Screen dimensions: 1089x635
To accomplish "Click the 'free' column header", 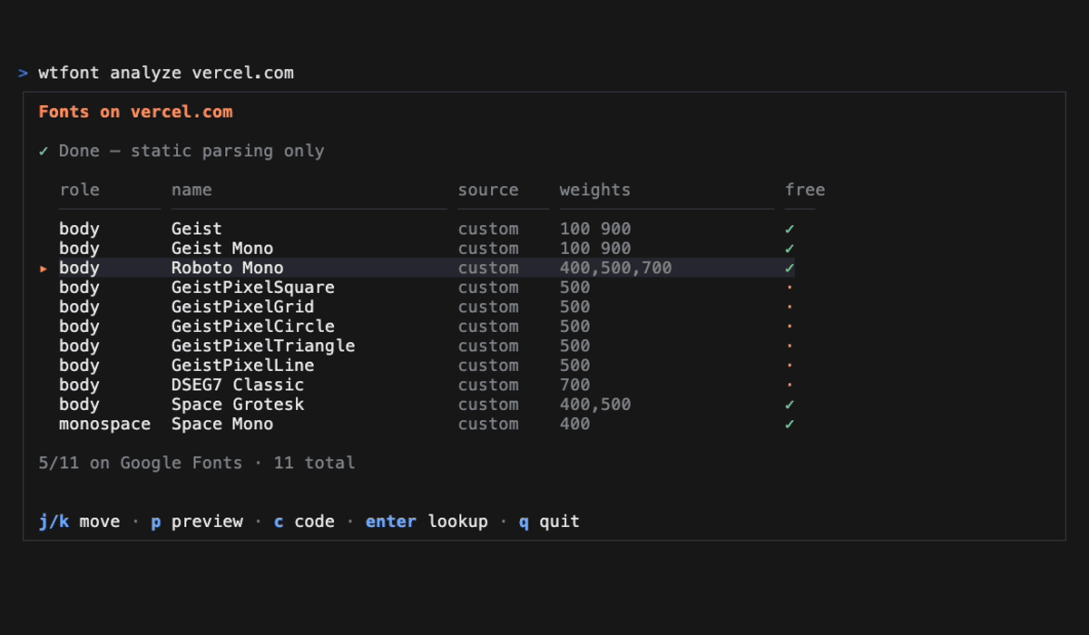I will [805, 190].
